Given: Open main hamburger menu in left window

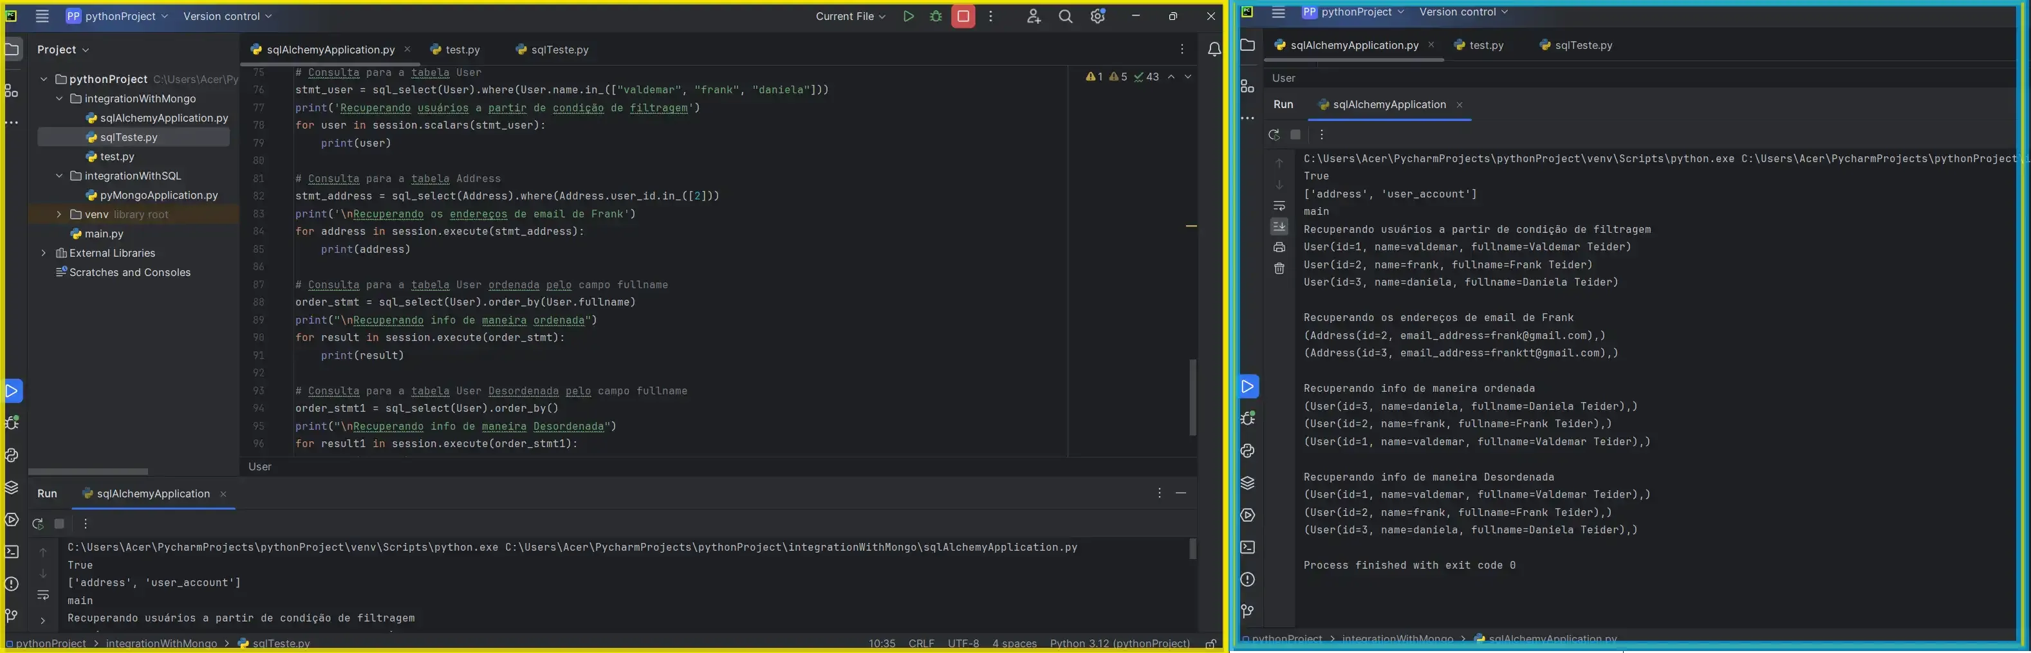Looking at the screenshot, I should (x=42, y=17).
